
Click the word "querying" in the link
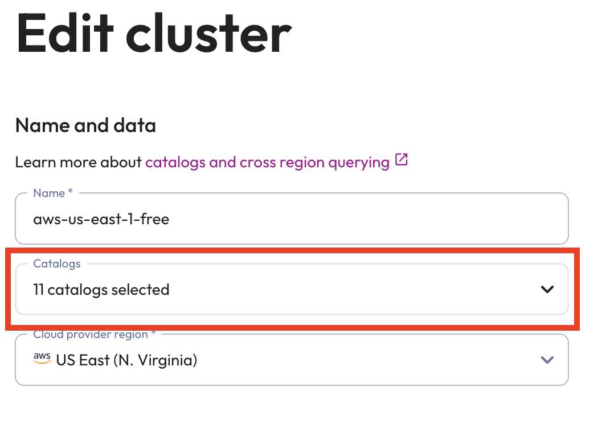pos(359,162)
